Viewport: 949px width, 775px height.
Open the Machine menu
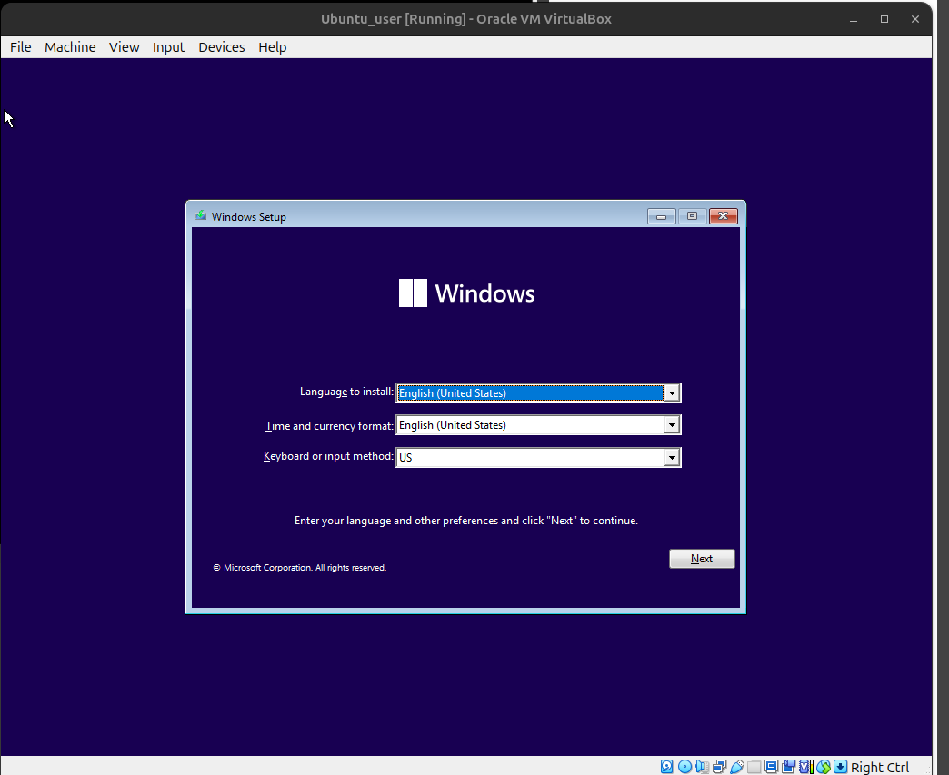(x=70, y=47)
